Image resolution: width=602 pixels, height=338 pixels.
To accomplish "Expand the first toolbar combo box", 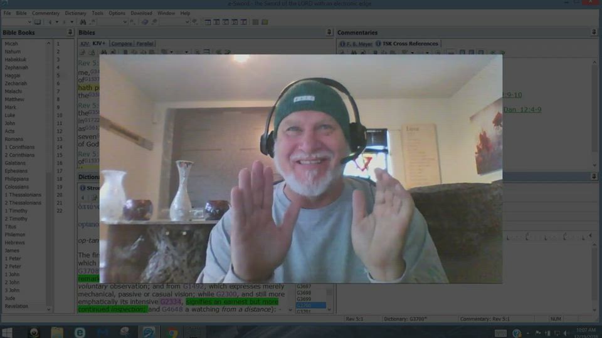I will point(29,22).
